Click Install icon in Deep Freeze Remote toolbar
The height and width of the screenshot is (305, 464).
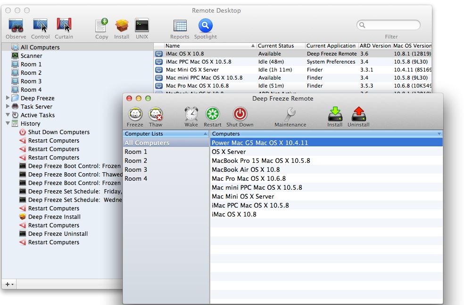[335, 114]
